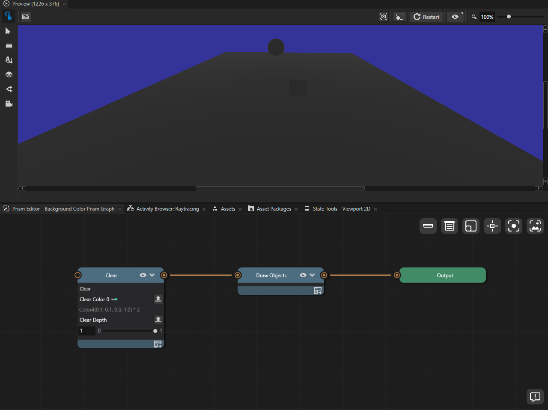The width and height of the screenshot is (548, 410).
Task: Toggle the minimap icon in Prism Editor
Action: pyautogui.click(x=471, y=226)
